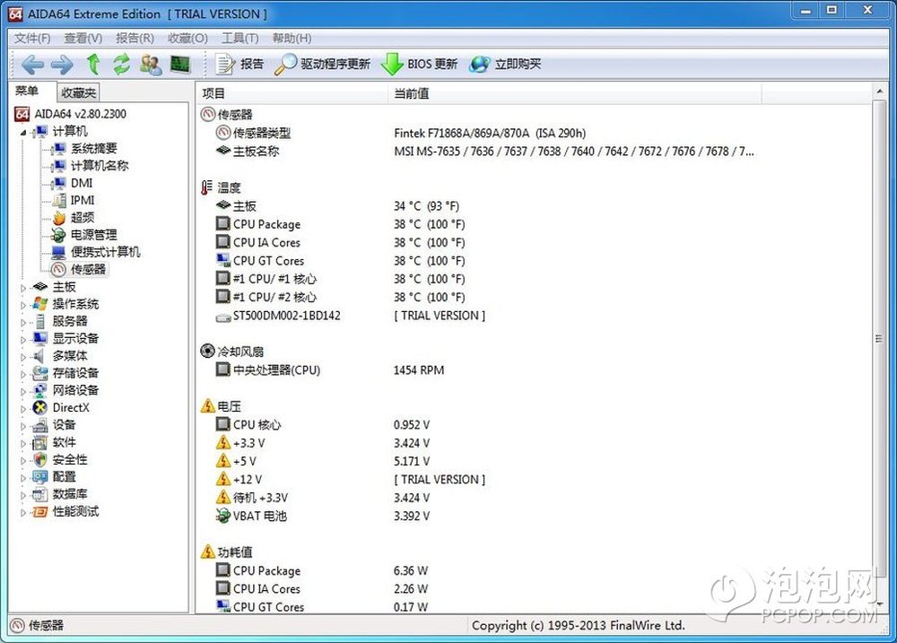Image resolution: width=897 pixels, height=643 pixels.
Task: Expand the 多媒体 tree node
Action: [23, 357]
